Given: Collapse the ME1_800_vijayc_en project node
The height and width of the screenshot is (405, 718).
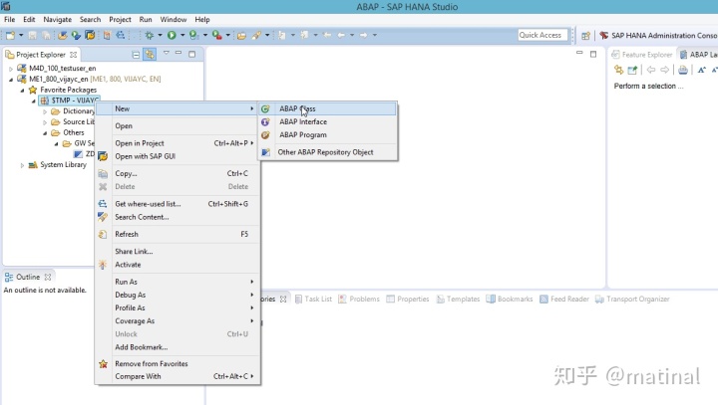Looking at the screenshot, I should (x=11, y=79).
